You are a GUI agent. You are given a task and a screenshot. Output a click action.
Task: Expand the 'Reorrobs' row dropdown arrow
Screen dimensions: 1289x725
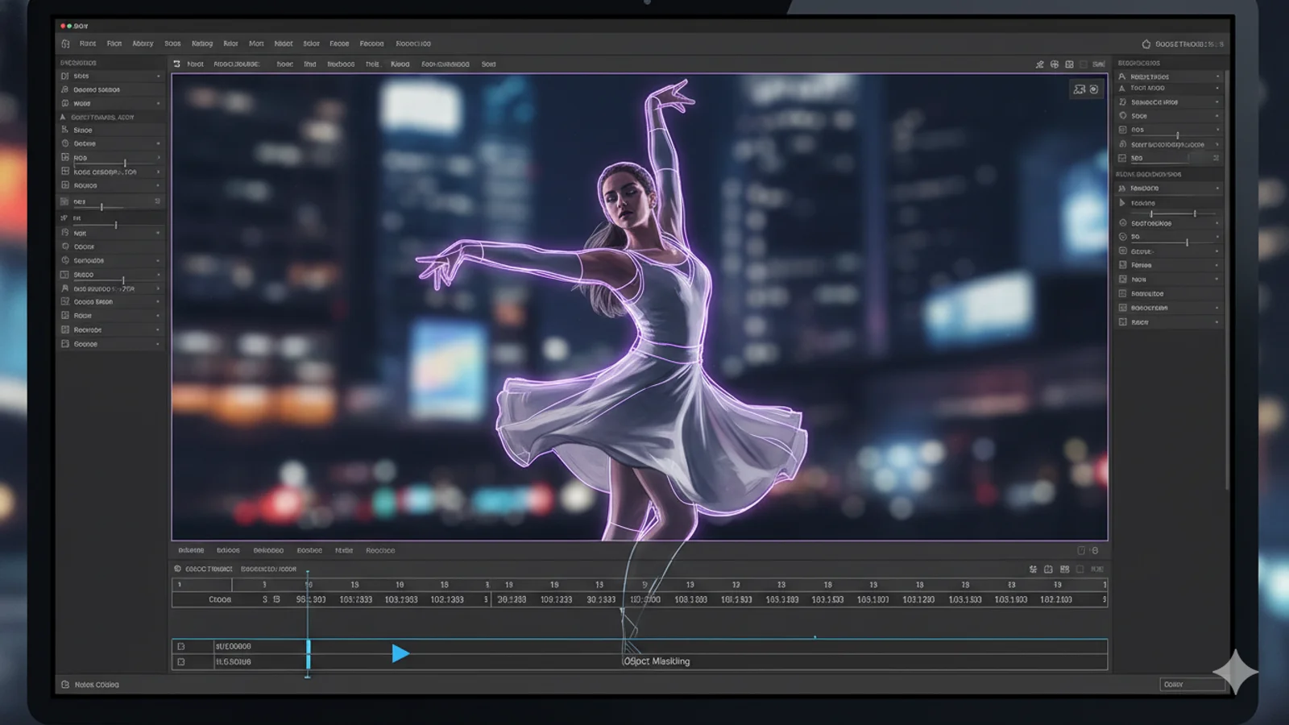point(159,329)
